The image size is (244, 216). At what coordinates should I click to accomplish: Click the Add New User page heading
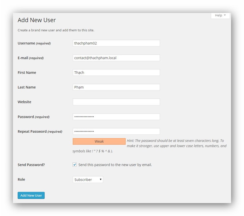[37, 20]
